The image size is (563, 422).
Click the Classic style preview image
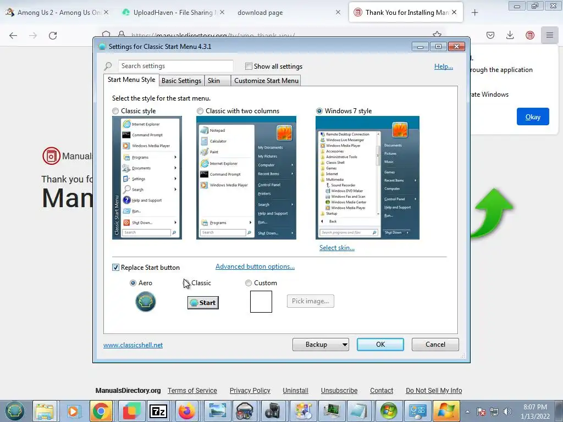pyautogui.click(x=147, y=177)
